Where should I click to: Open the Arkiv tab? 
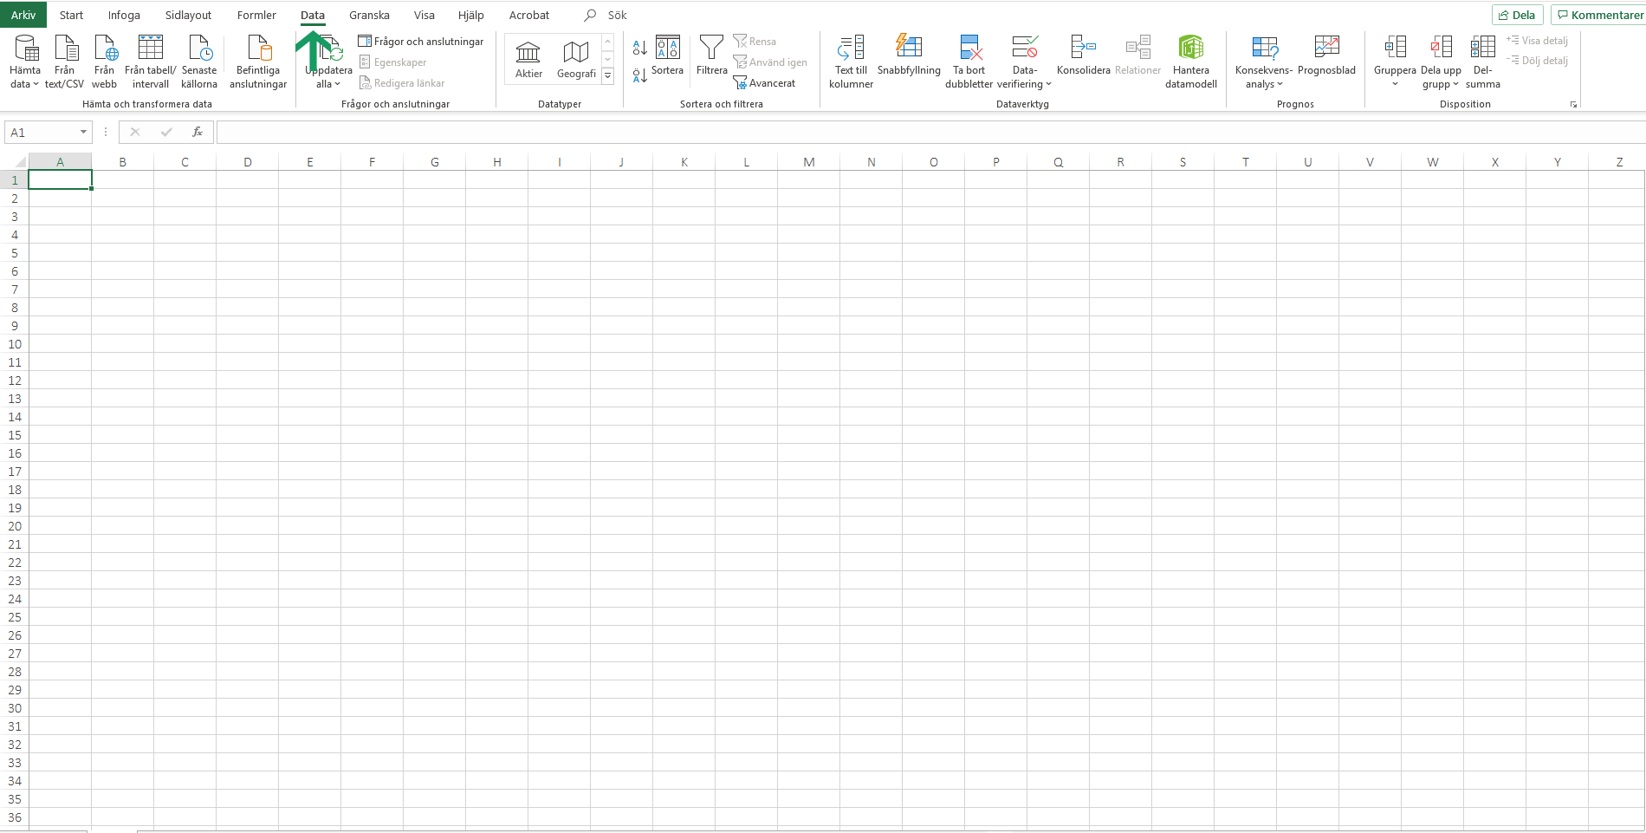23,15
